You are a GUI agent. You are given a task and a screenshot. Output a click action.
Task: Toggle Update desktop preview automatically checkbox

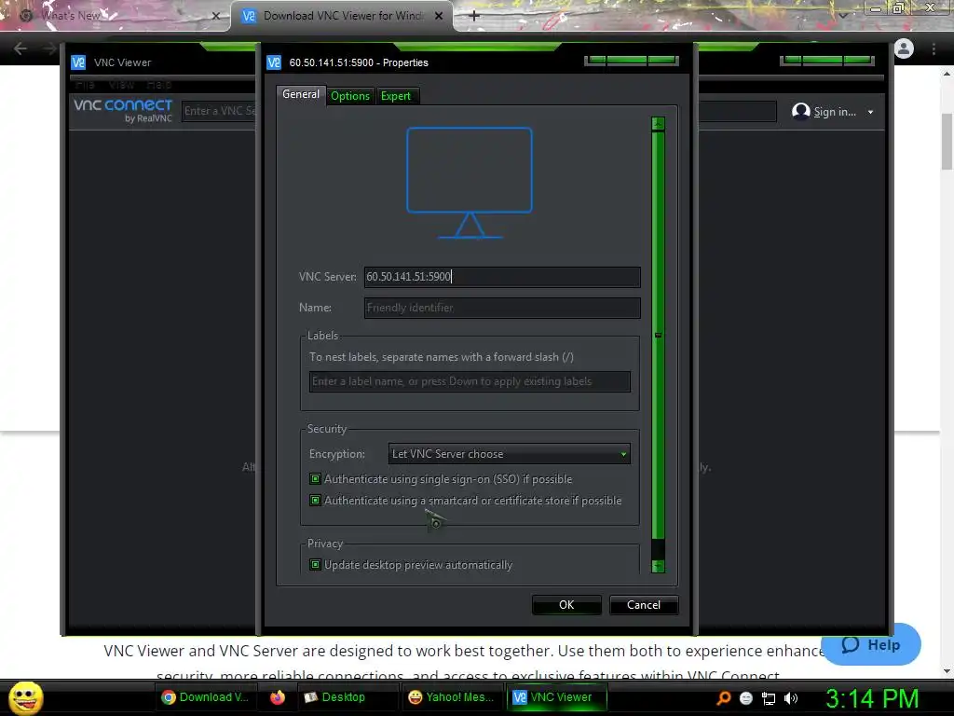click(x=315, y=564)
